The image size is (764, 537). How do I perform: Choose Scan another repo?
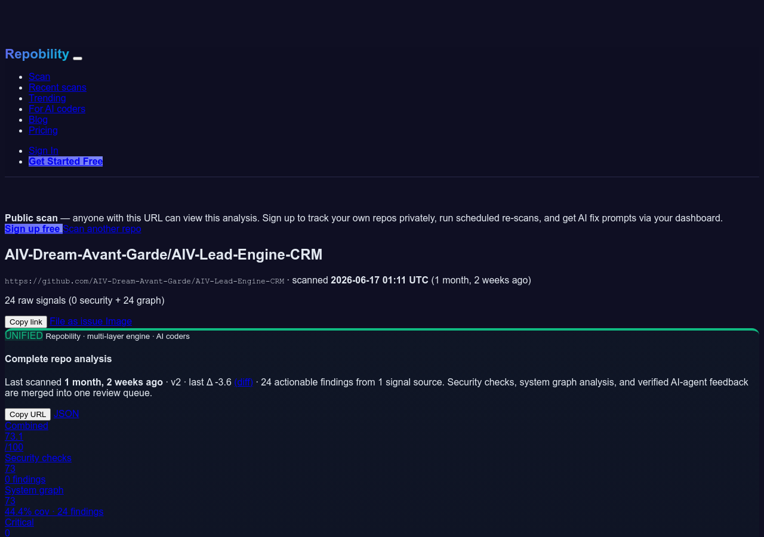[x=102, y=229]
